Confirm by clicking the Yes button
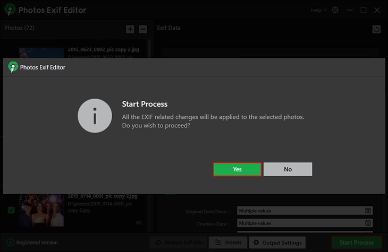Viewport: 388px width, 252px height. [237, 169]
